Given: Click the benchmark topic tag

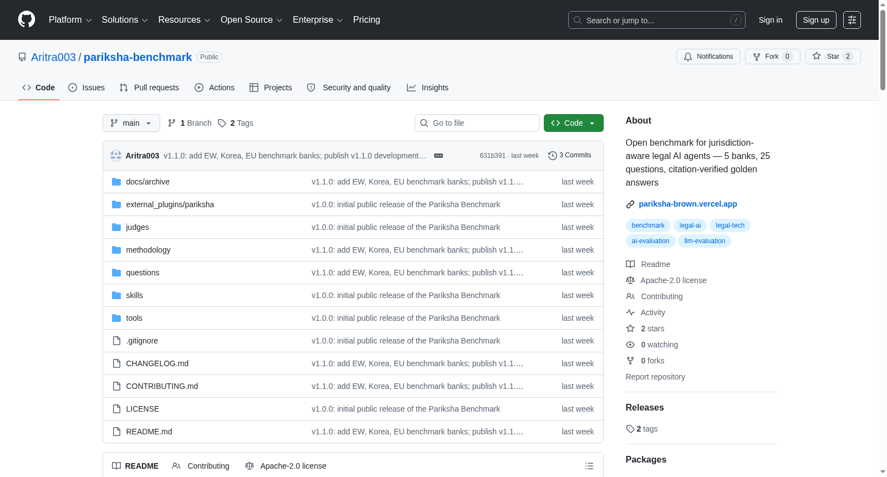Looking at the screenshot, I should click(x=648, y=225).
